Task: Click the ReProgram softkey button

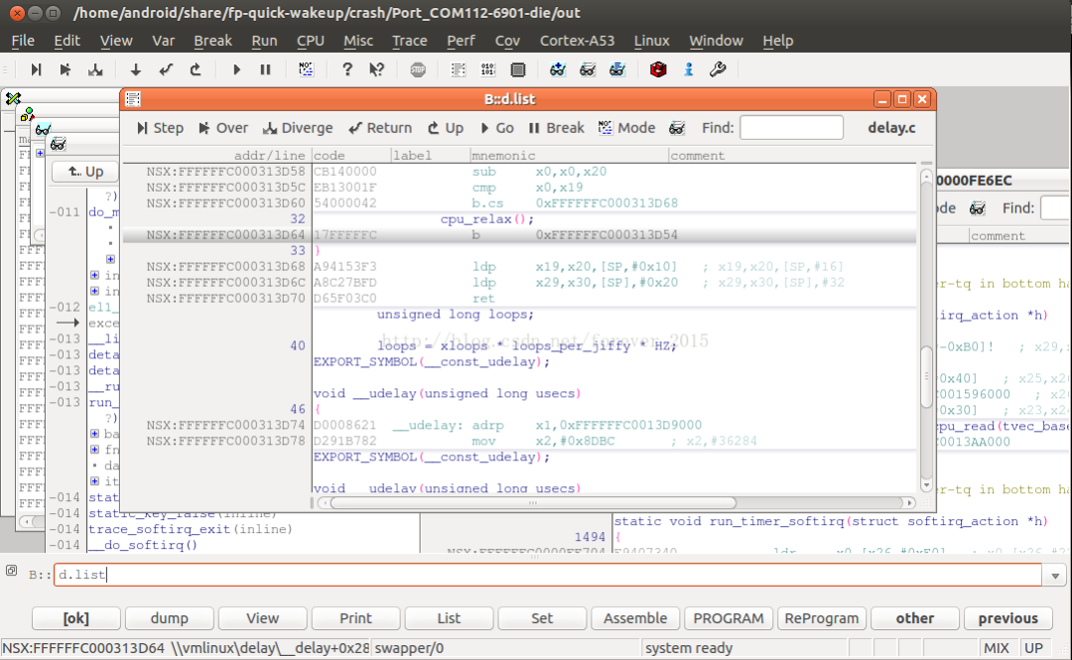Action: pyautogui.click(x=821, y=618)
